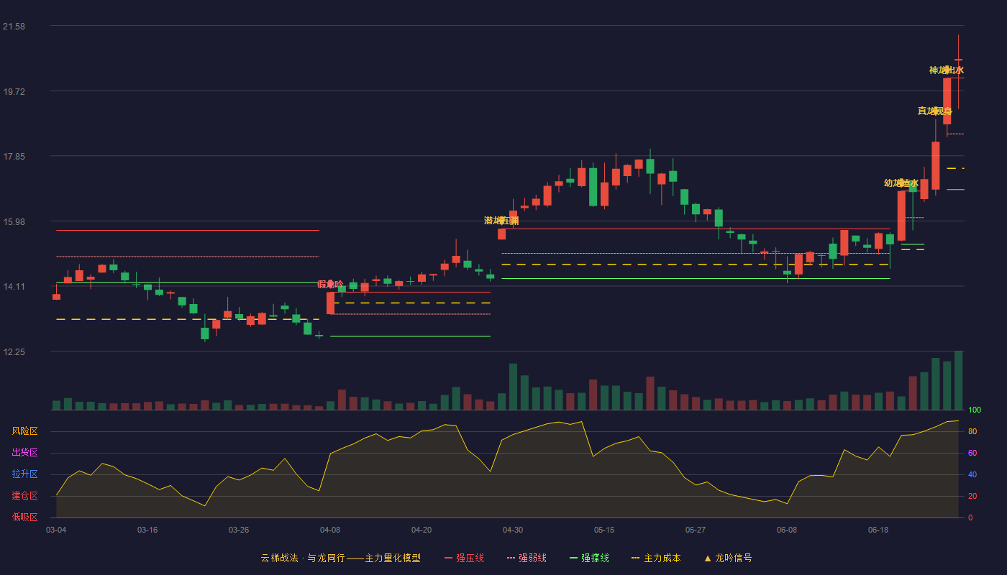Toggle the 主力成本 legend series

[x=656, y=558]
